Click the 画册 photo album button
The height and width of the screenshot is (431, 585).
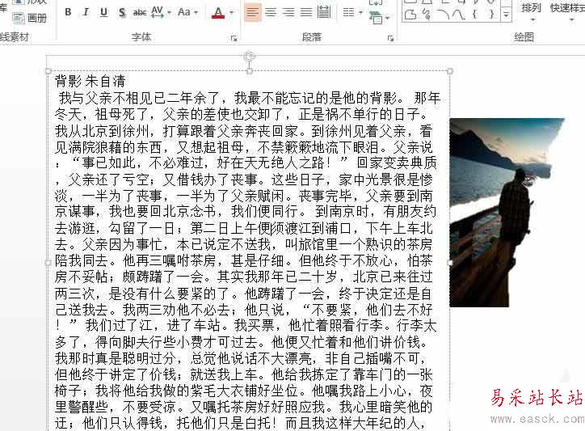pos(30,18)
